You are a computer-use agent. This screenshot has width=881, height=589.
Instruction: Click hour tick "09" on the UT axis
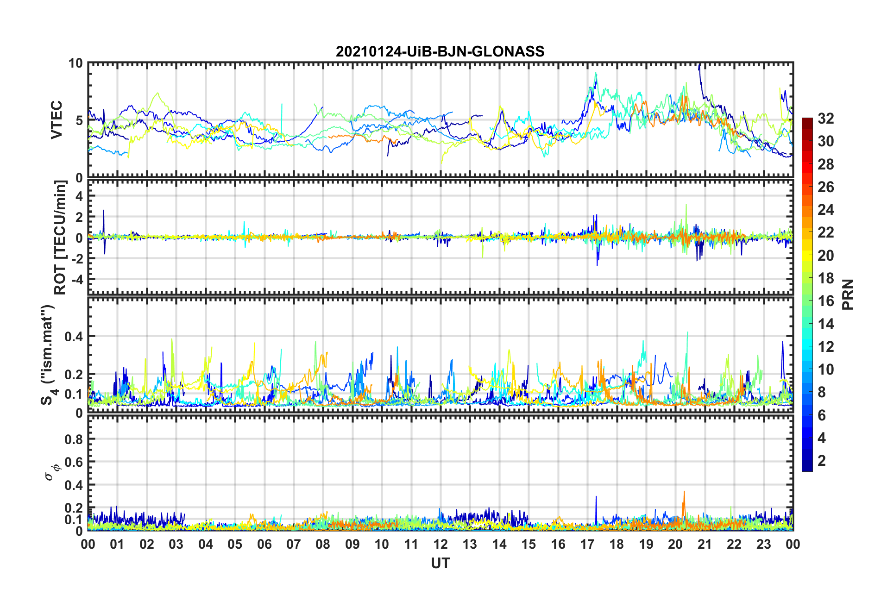(x=352, y=544)
